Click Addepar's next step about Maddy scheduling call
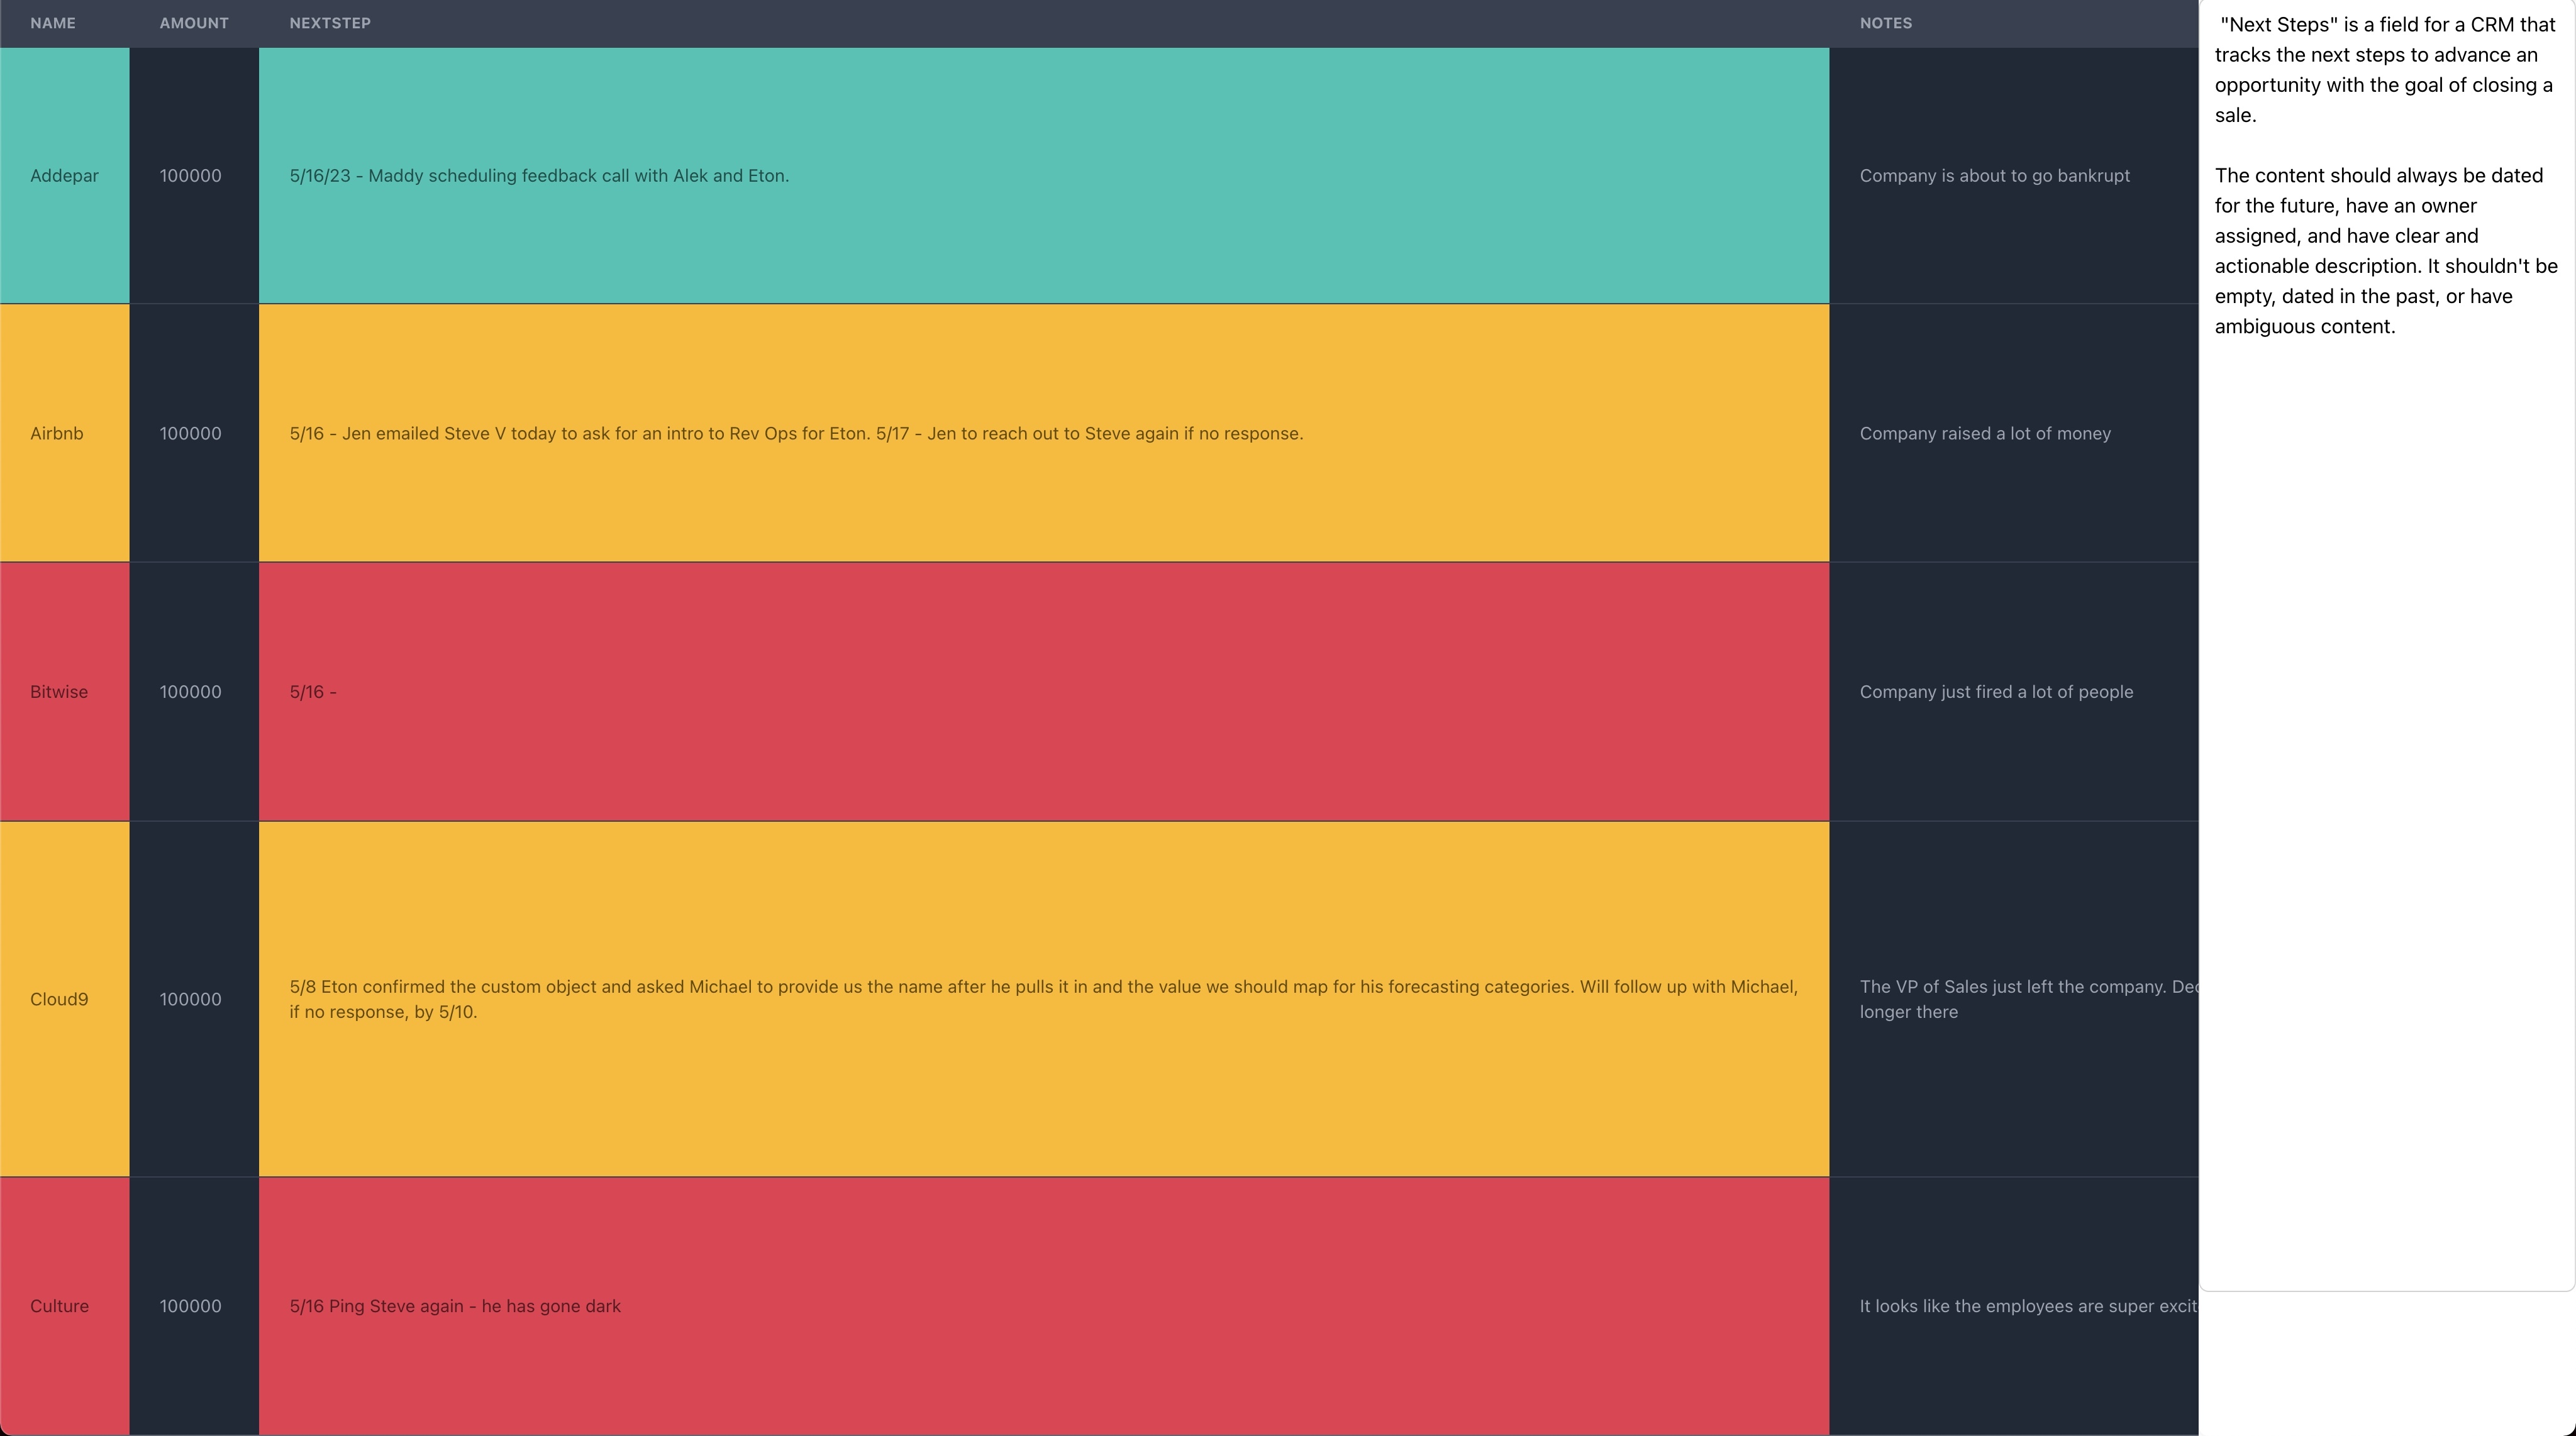The height and width of the screenshot is (1436, 2576). click(539, 176)
